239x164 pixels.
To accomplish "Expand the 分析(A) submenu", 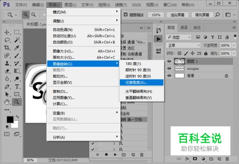I will pos(84,137).
